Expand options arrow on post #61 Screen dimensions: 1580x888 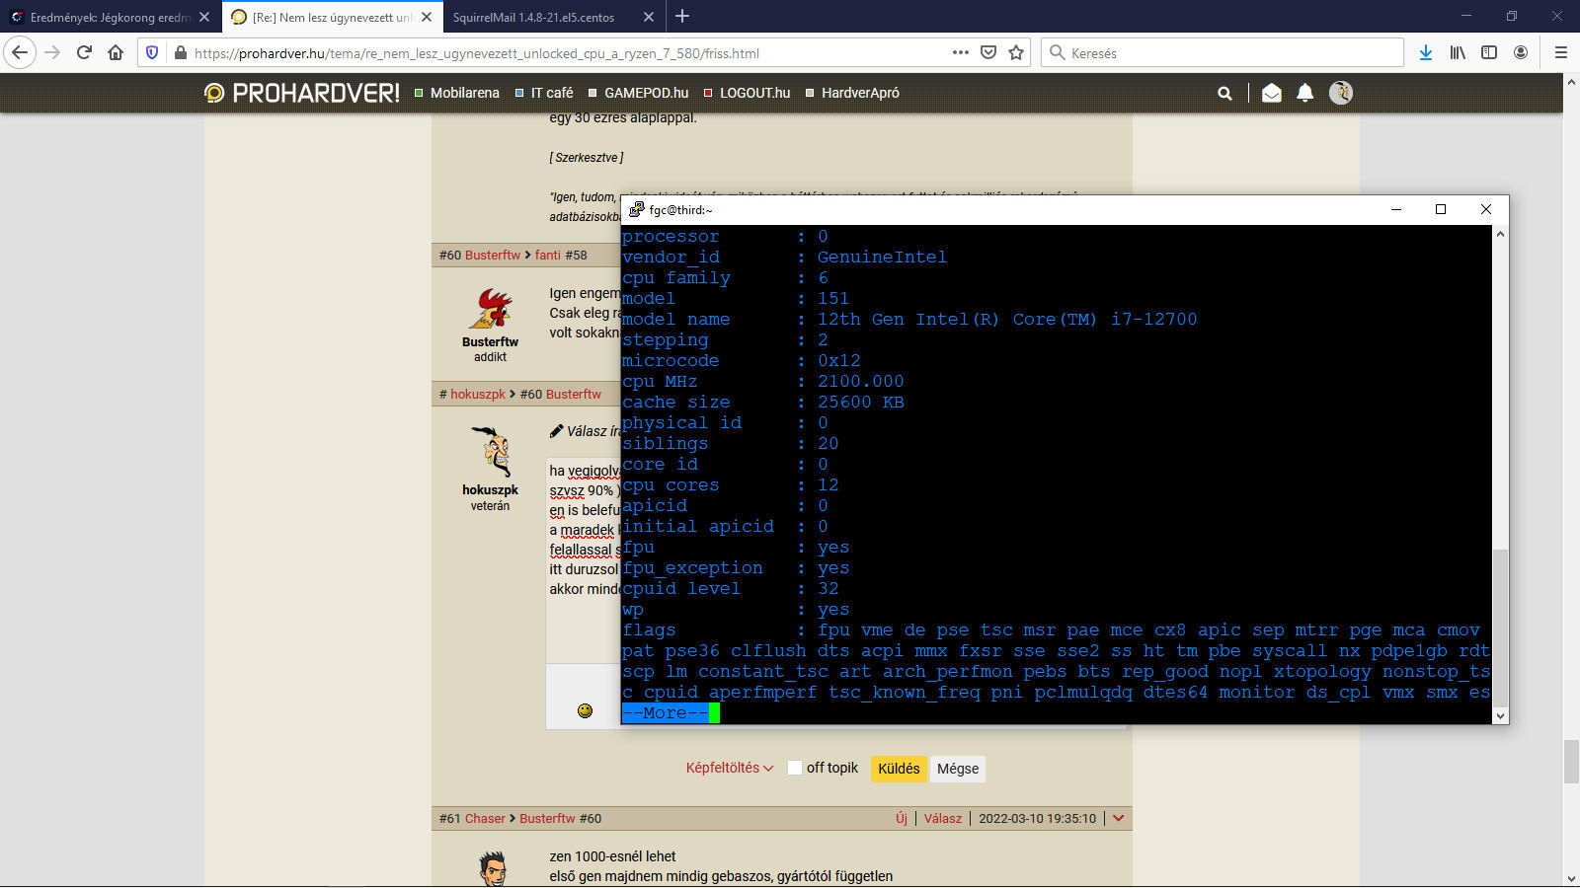click(x=1118, y=818)
